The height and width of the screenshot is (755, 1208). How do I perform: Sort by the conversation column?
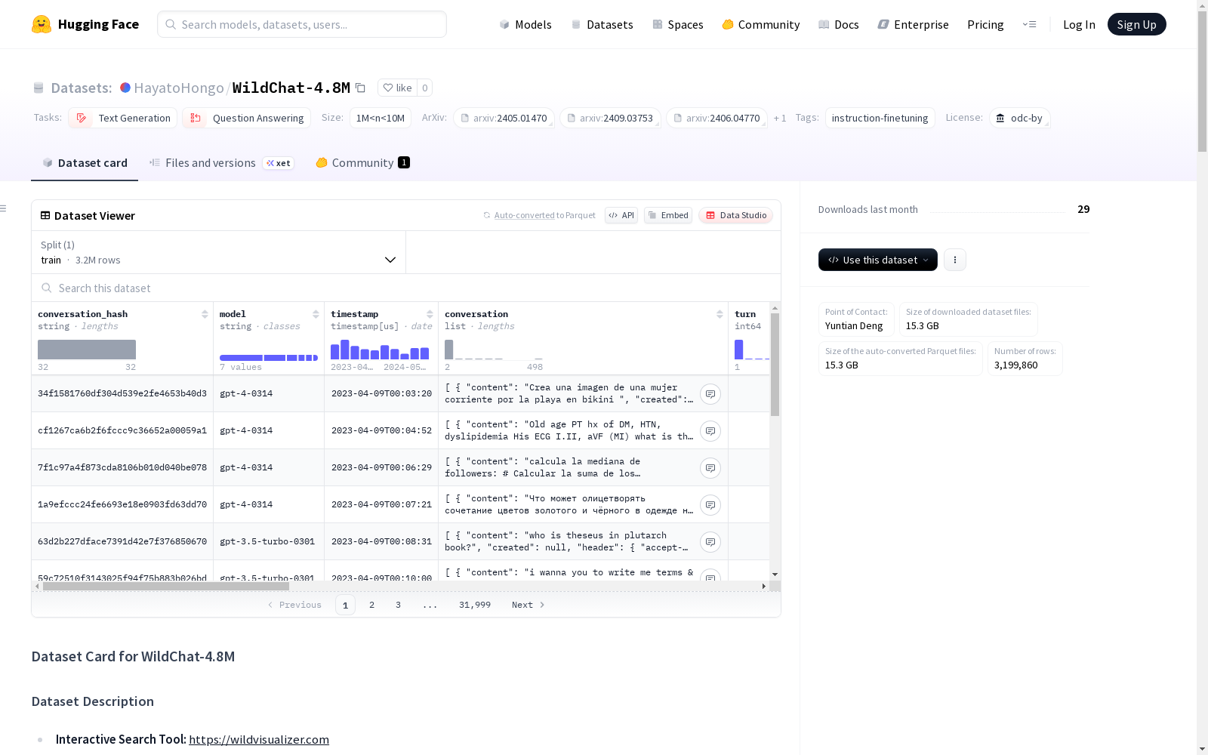point(720,314)
